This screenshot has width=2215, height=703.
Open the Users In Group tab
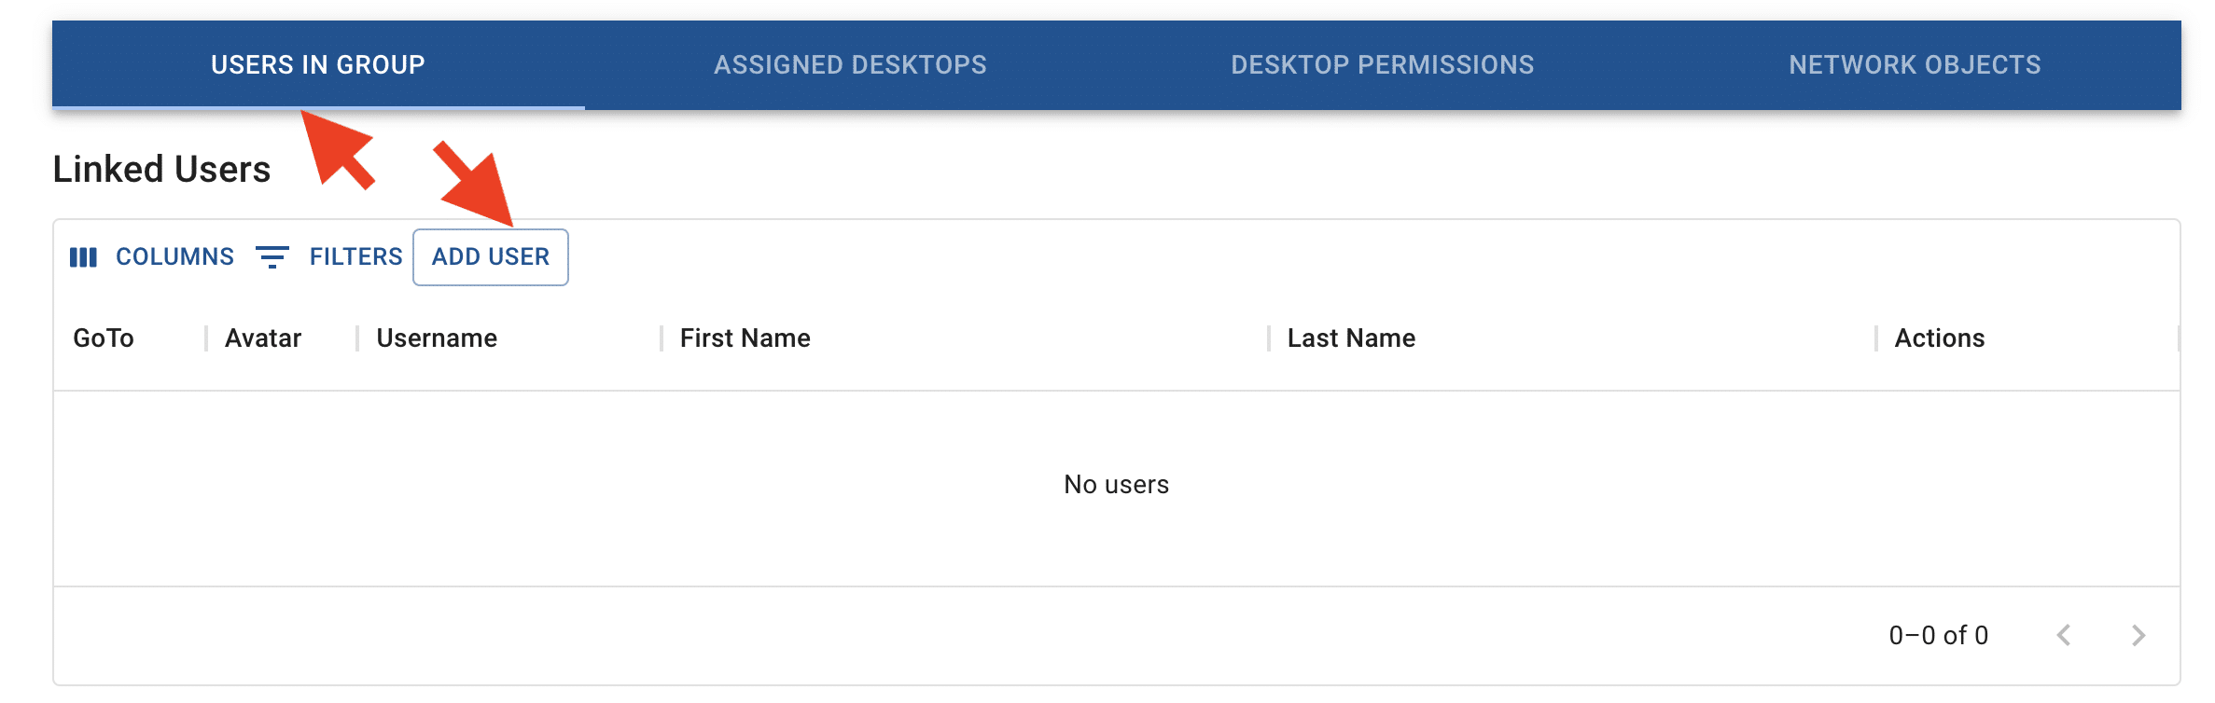point(318,64)
